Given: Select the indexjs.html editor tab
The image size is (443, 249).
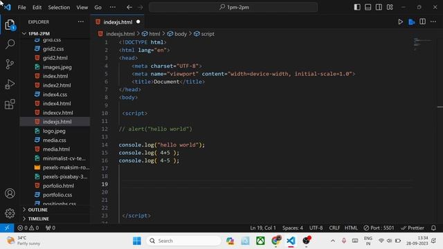Looking at the screenshot, I should pos(118,22).
